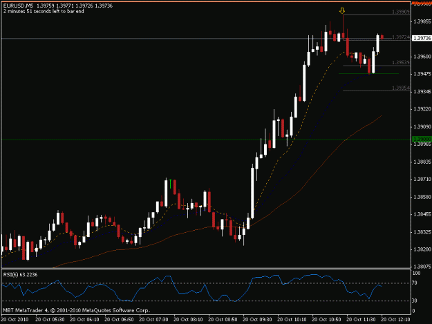Click the 1.39475 price axis value
The height and width of the screenshot is (324, 432).
[x=422, y=74]
